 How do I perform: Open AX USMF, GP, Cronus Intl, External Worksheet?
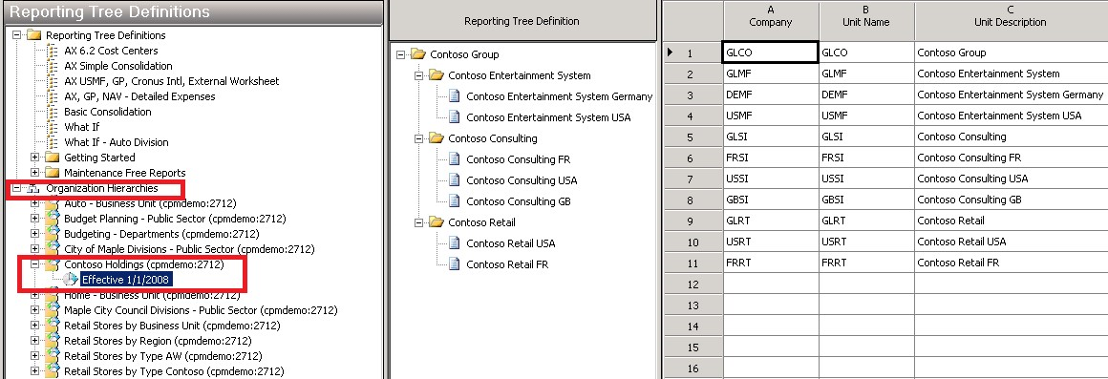click(172, 81)
